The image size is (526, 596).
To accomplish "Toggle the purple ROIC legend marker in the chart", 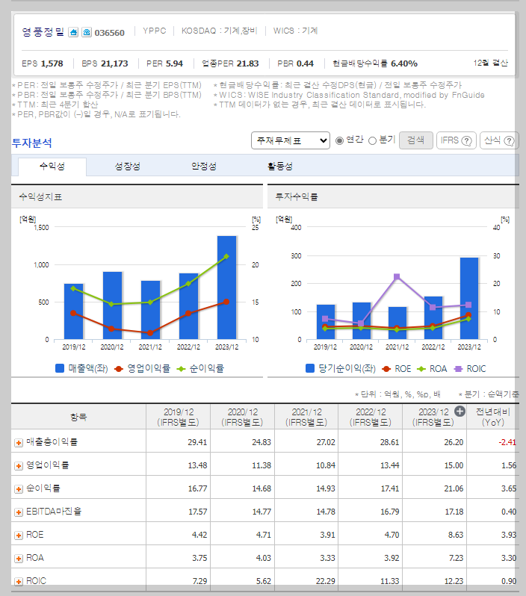I will [458, 369].
